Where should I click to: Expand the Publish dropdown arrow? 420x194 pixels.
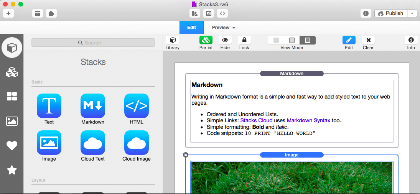pos(412,13)
